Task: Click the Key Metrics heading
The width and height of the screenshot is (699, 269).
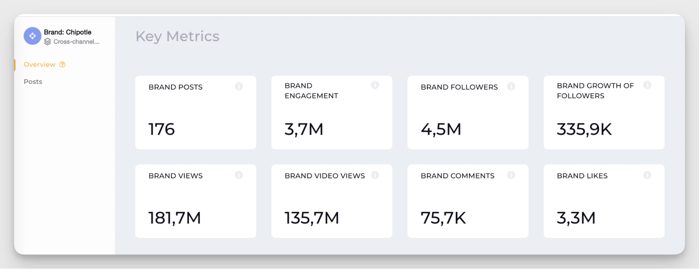Action: click(x=177, y=36)
